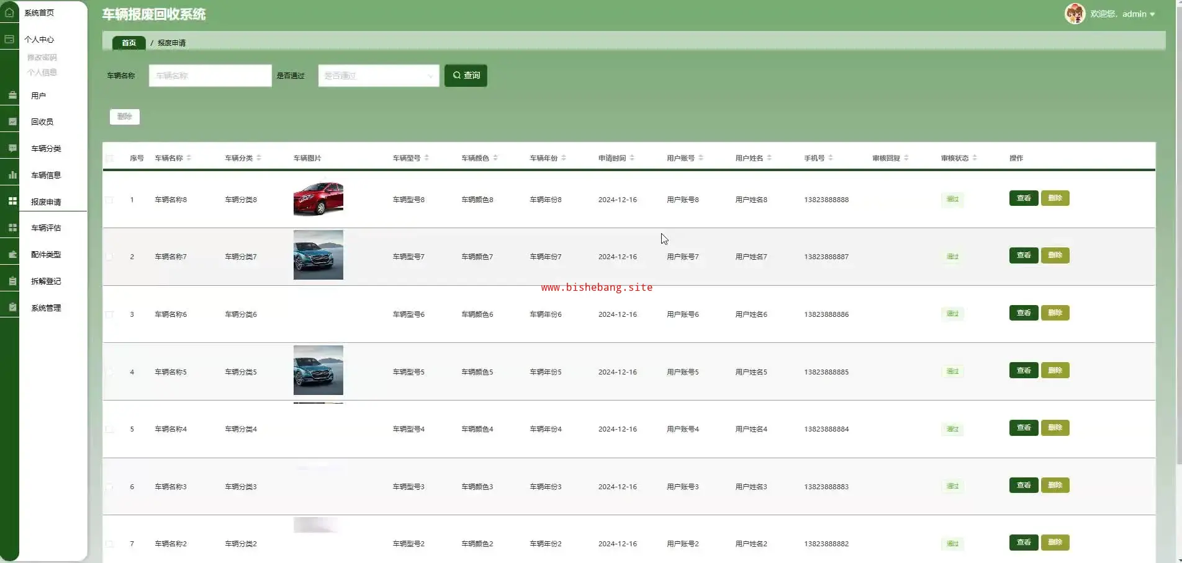The height and width of the screenshot is (563, 1182).
Task: Click 查看 button for 车辆名称5 row
Action: point(1023,371)
